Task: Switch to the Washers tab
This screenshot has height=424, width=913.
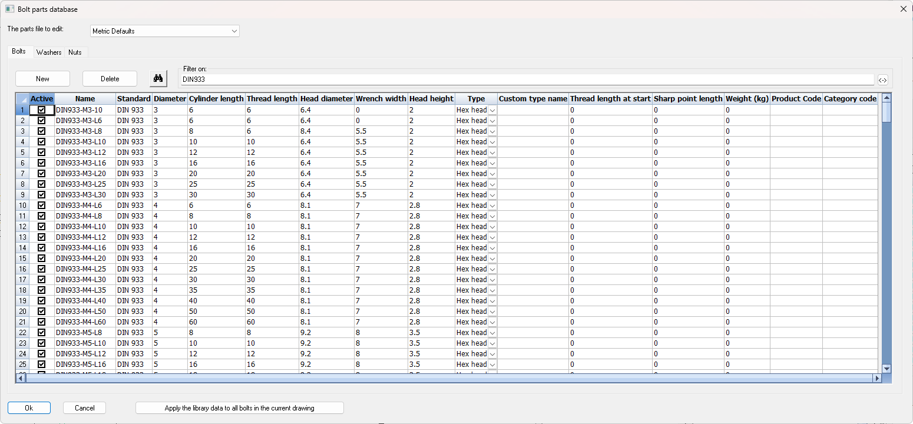Action: 49,52
